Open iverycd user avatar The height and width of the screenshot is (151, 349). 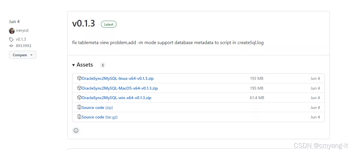coord(12,31)
